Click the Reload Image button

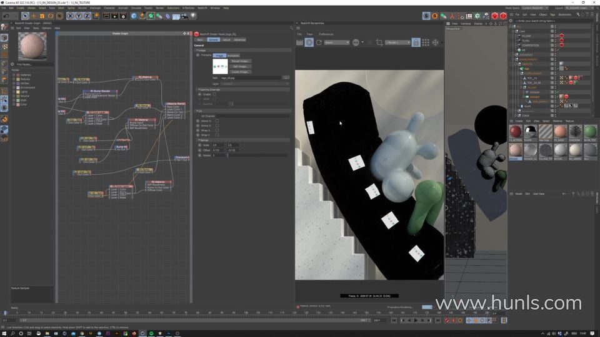[241, 61]
